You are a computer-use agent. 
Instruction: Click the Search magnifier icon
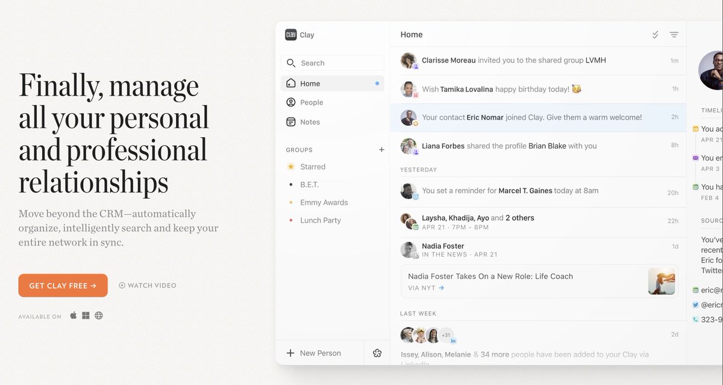pyautogui.click(x=291, y=63)
